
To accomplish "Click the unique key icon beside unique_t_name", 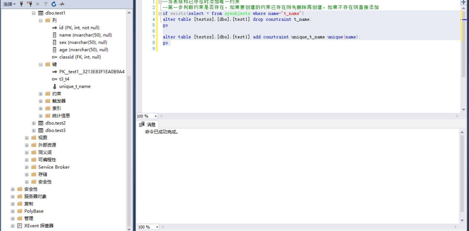I will pos(54,86).
